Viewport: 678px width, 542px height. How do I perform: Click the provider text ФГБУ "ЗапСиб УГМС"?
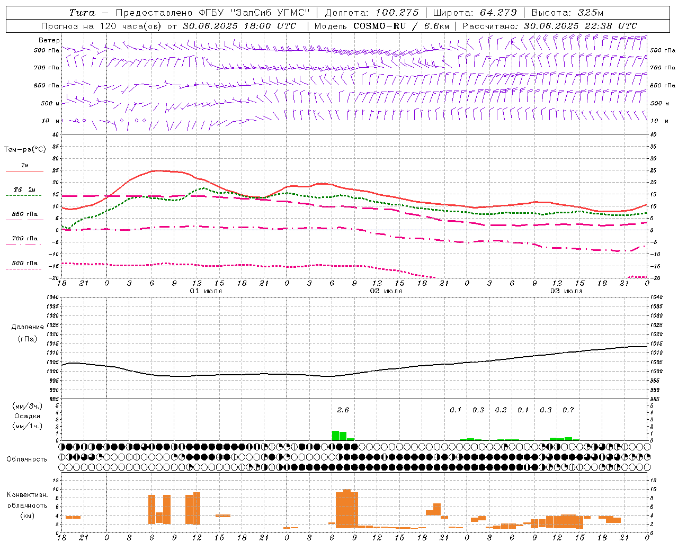(254, 13)
